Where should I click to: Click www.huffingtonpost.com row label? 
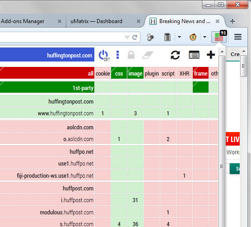tap(47, 113)
